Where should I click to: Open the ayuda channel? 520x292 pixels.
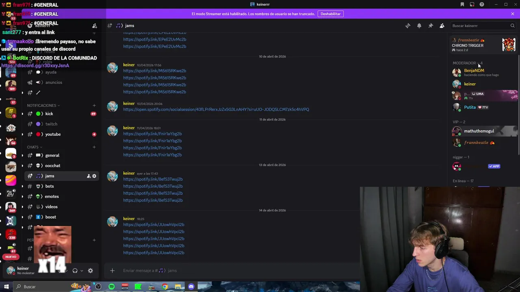[61, 72]
